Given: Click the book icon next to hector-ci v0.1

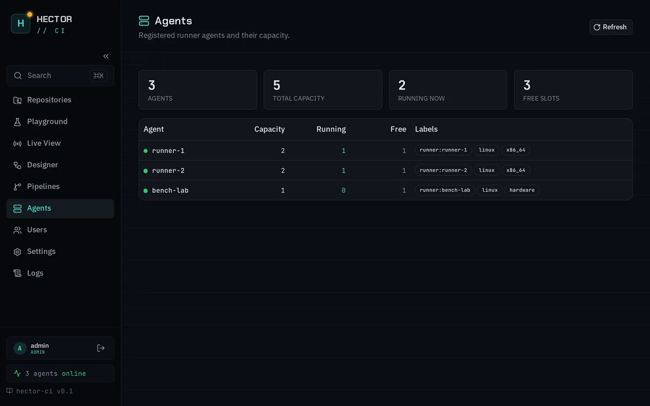Looking at the screenshot, I should click(10, 391).
